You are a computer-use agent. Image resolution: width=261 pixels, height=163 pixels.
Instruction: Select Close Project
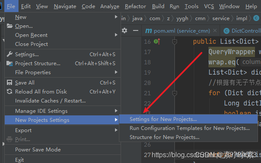(62, 44)
